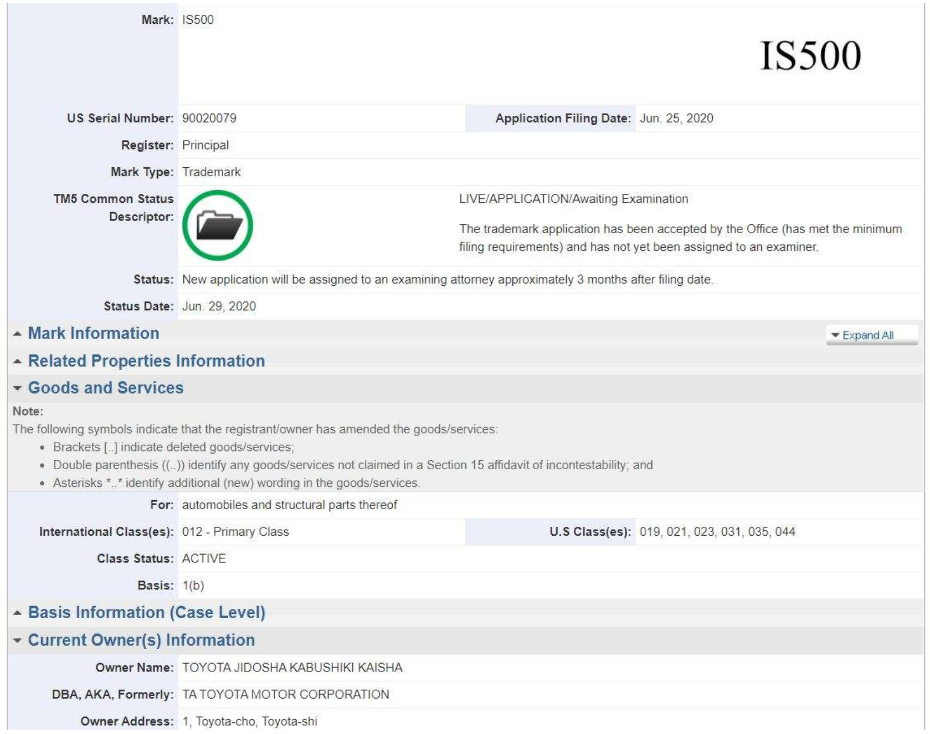930x734 pixels.
Task: Select filing date Jun. 25, 2020
Action: 676,119
